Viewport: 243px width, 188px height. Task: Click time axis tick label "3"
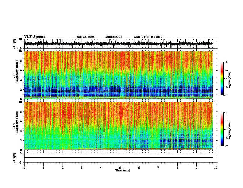pos(82,168)
